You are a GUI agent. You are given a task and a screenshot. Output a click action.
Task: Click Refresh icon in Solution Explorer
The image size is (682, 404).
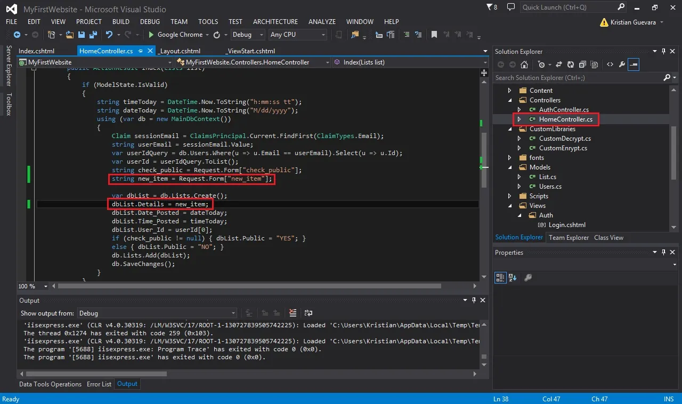[x=570, y=64]
